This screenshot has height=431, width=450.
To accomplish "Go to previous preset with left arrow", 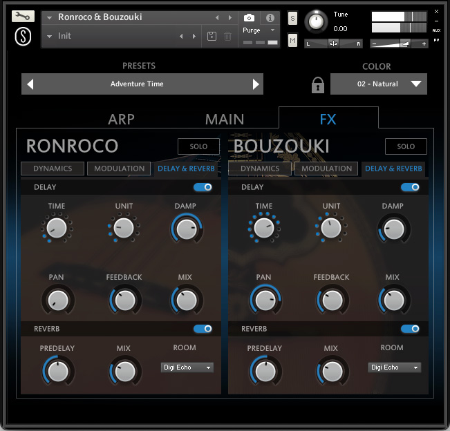I will [x=30, y=84].
